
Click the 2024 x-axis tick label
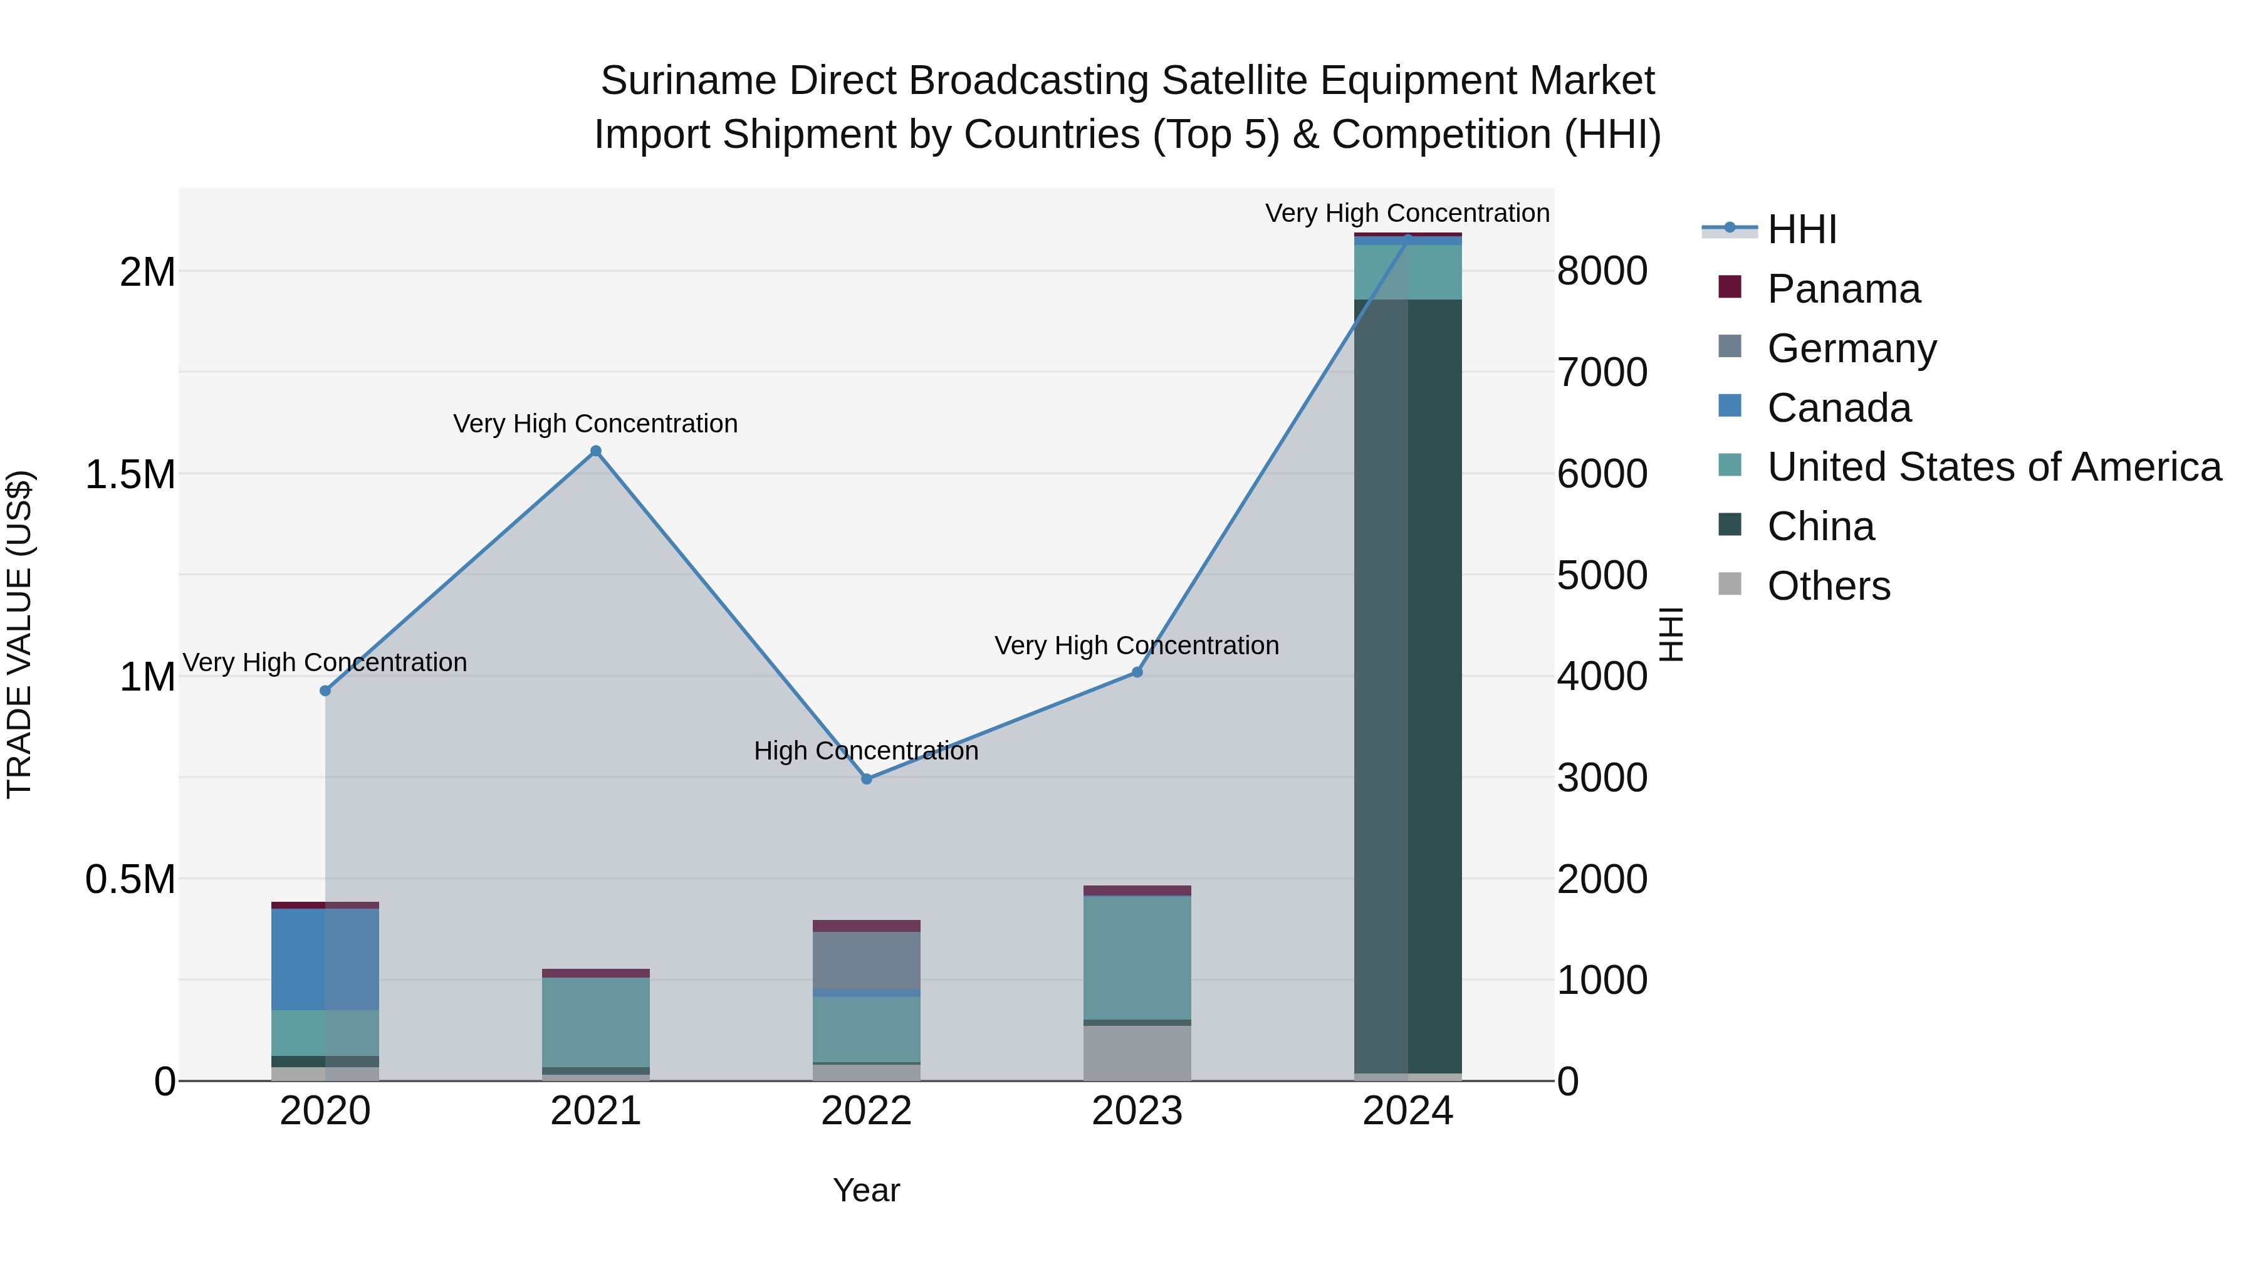1407,1110
